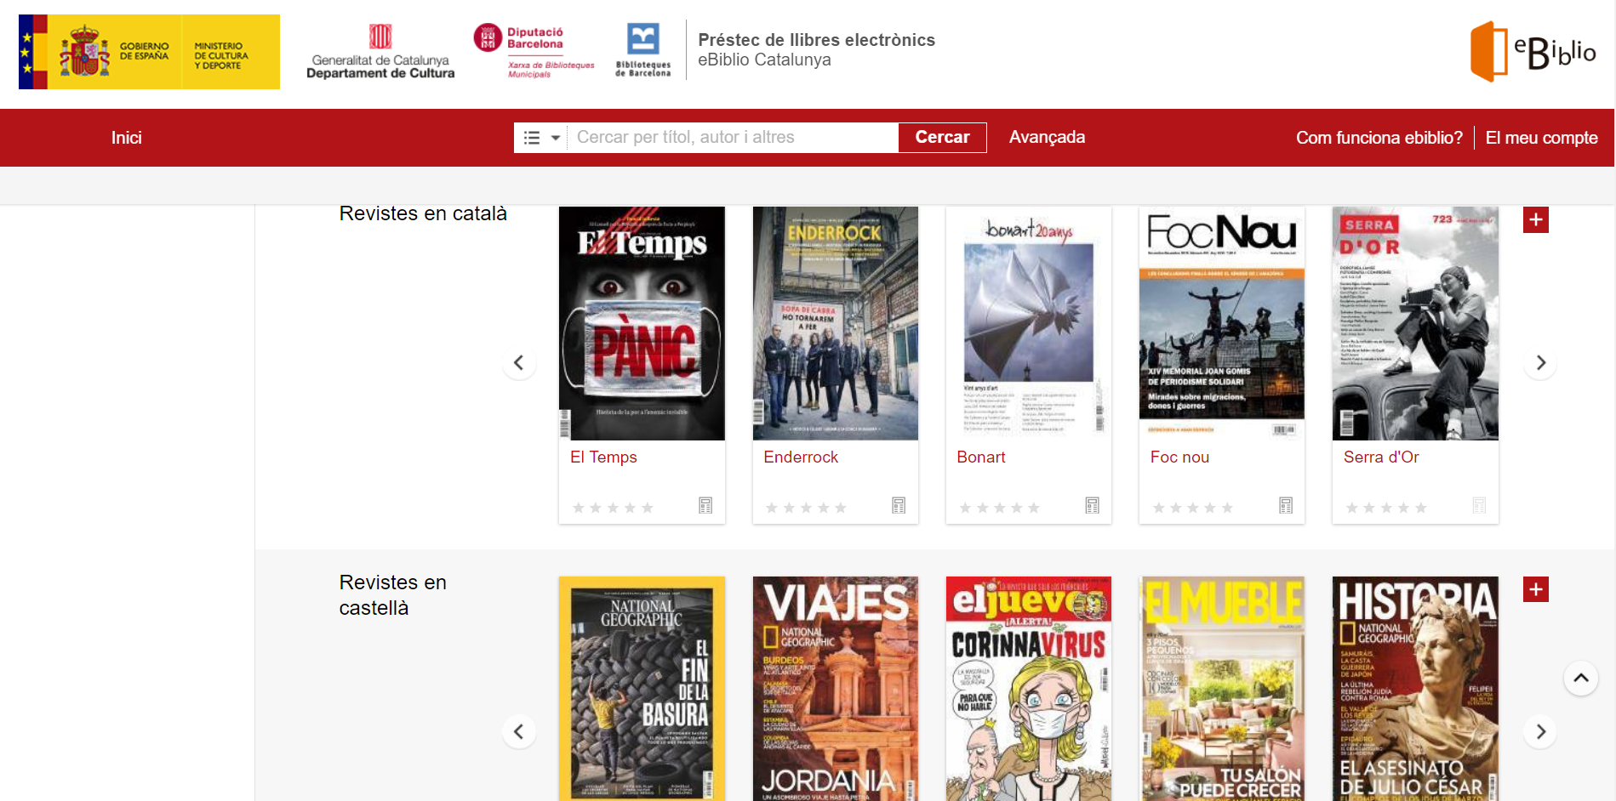The image size is (1616, 801).
Task: Open Serra d'Or magazine cover
Action: click(x=1415, y=323)
